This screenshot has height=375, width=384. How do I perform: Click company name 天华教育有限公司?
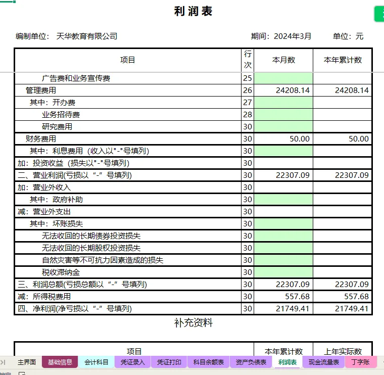[87, 36]
